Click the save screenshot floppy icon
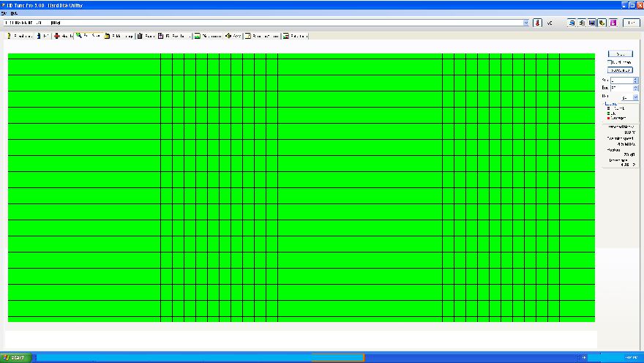The image size is (644, 363). (x=592, y=23)
